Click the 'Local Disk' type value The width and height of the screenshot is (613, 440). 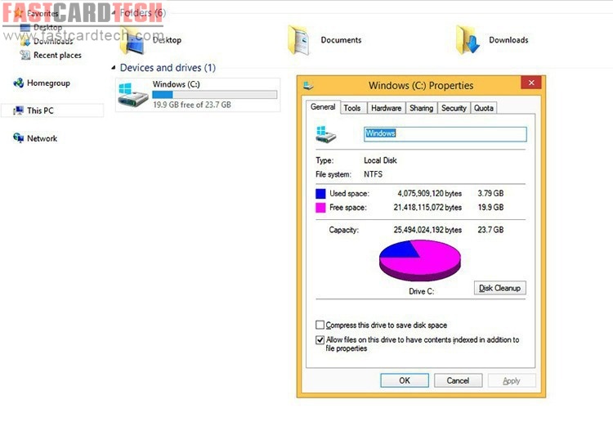tap(380, 160)
